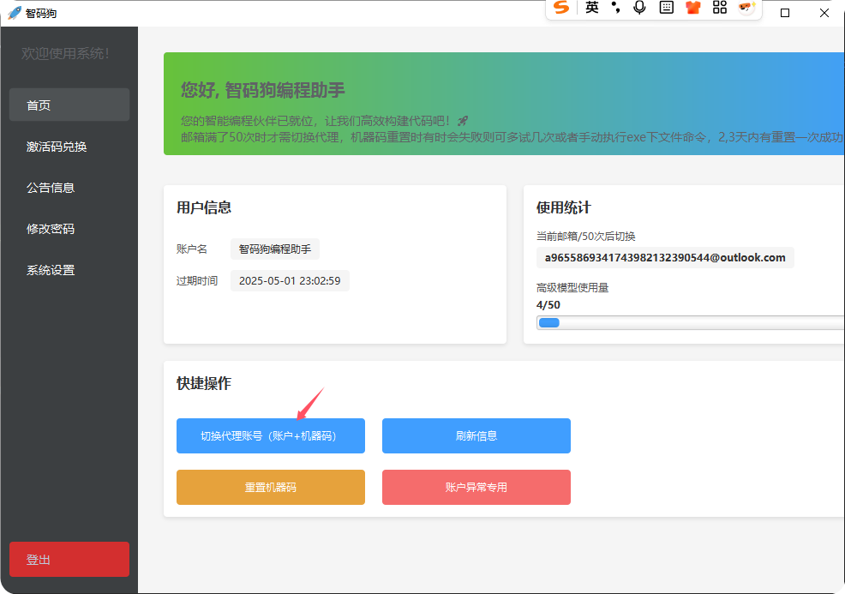Maximize the 智码狗 window
Viewport: 845px width, 594px height.
pyautogui.click(x=784, y=13)
